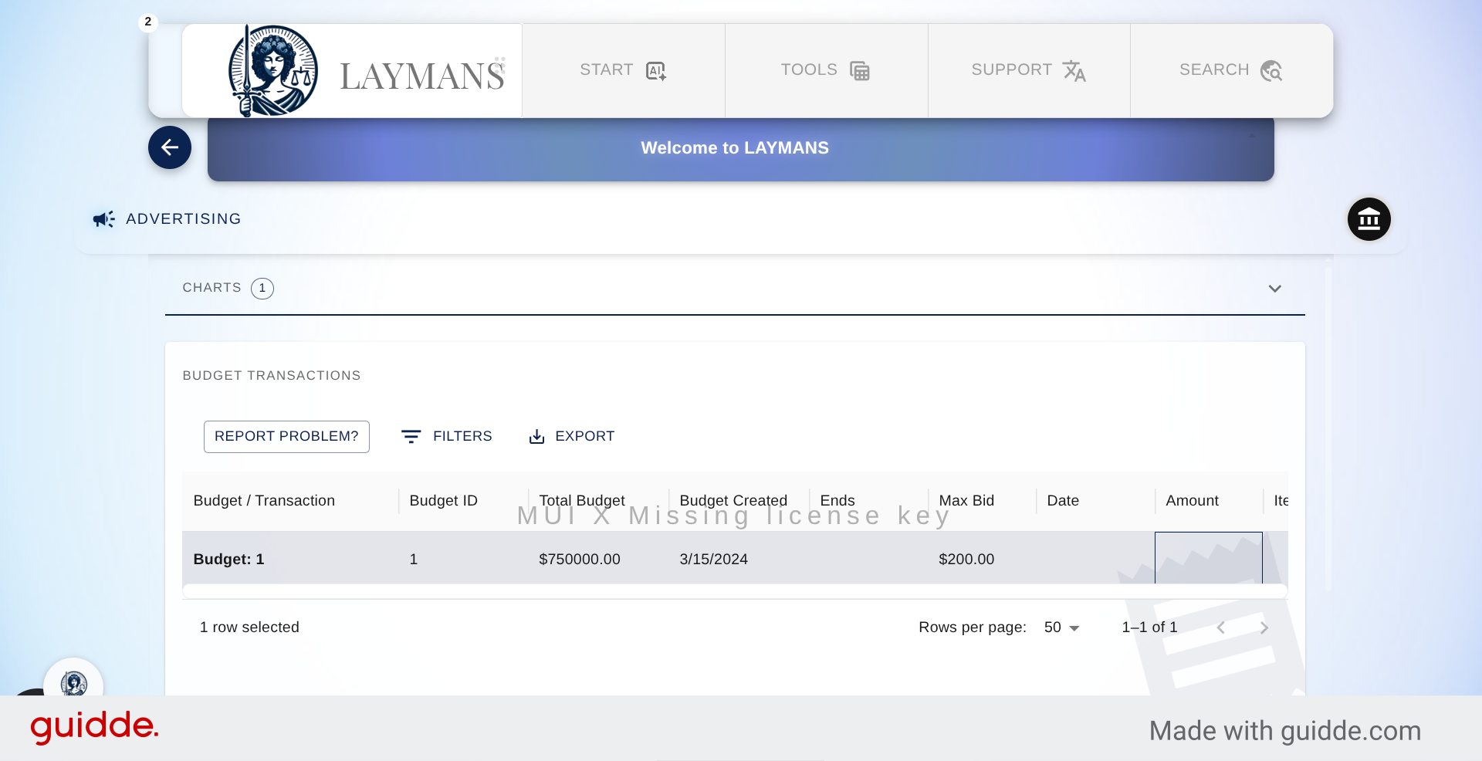
Task: Open the START menu tab
Action: (x=623, y=71)
